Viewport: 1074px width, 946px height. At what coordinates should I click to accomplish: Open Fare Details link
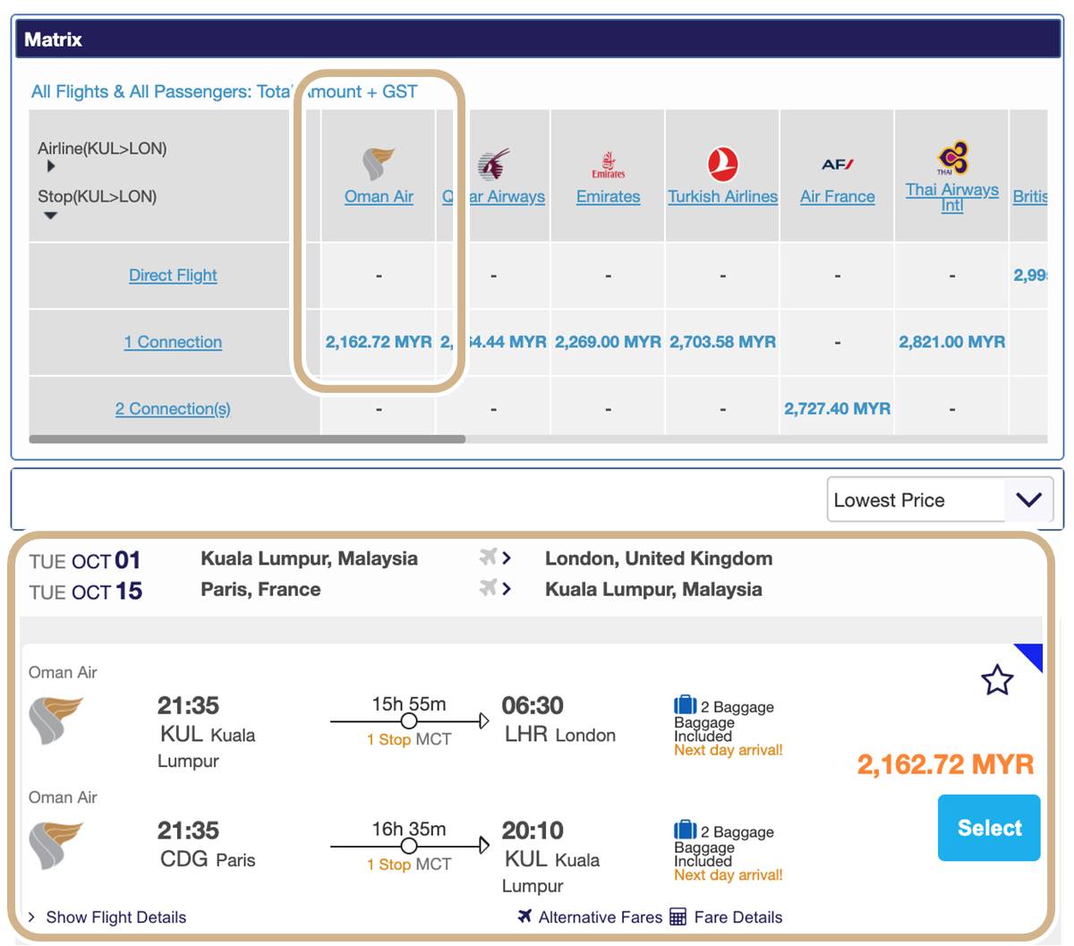(738, 917)
